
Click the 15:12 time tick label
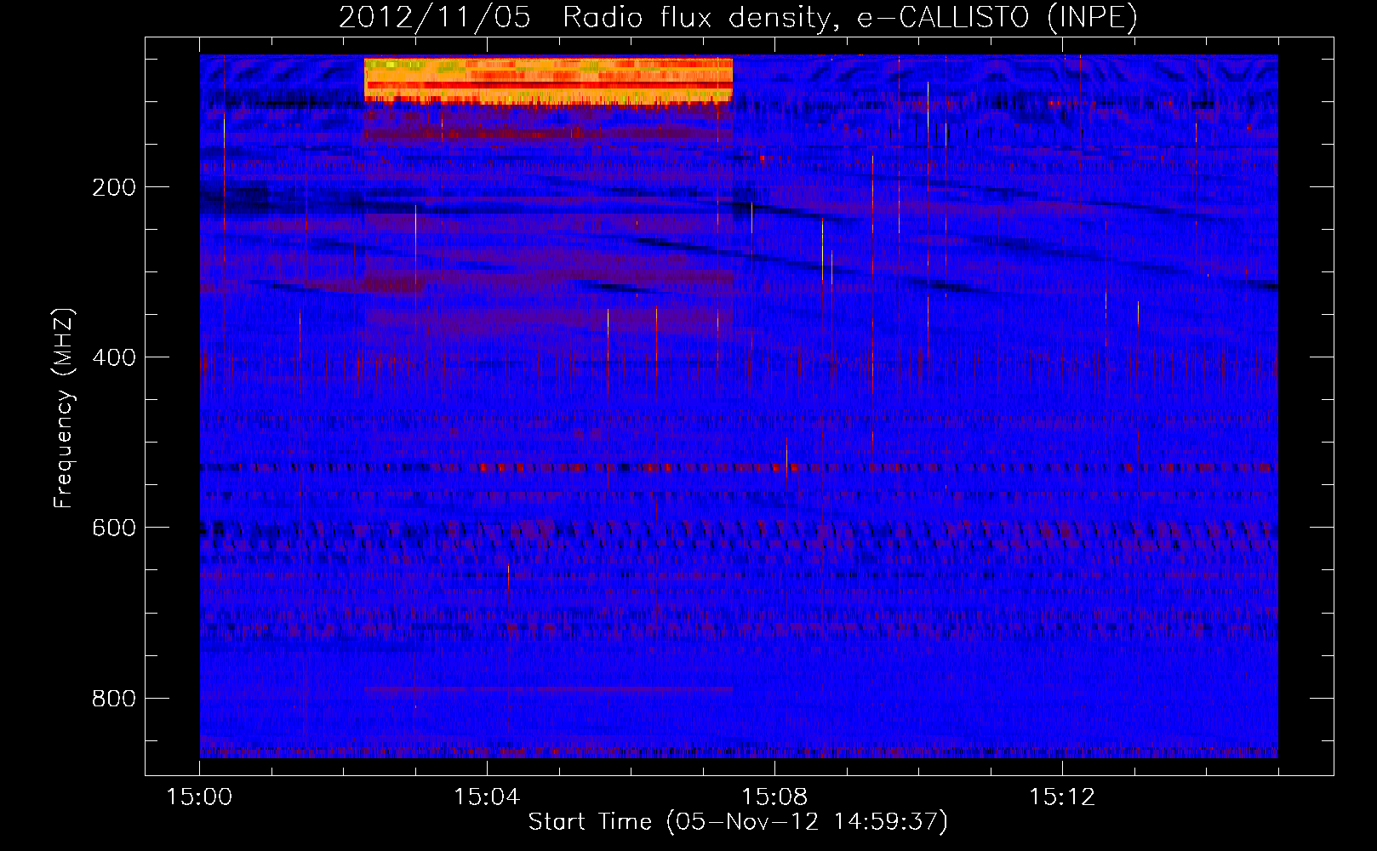tap(1062, 797)
